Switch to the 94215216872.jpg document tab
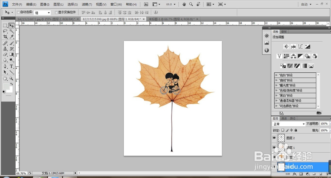The height and width of the screenshot is (178, 331). pyautogui.click(x=46, y=19)
